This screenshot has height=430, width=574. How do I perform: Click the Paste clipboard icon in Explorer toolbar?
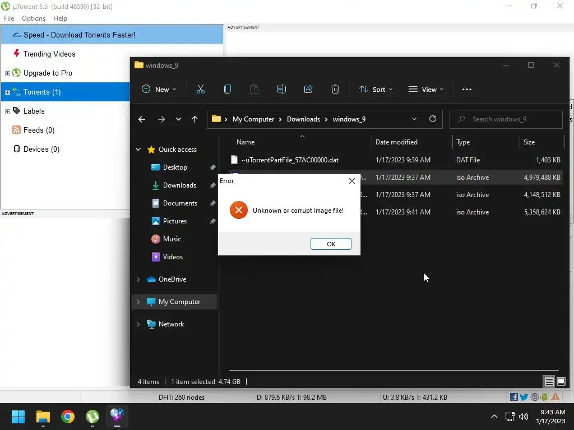(x=254, y=89)
